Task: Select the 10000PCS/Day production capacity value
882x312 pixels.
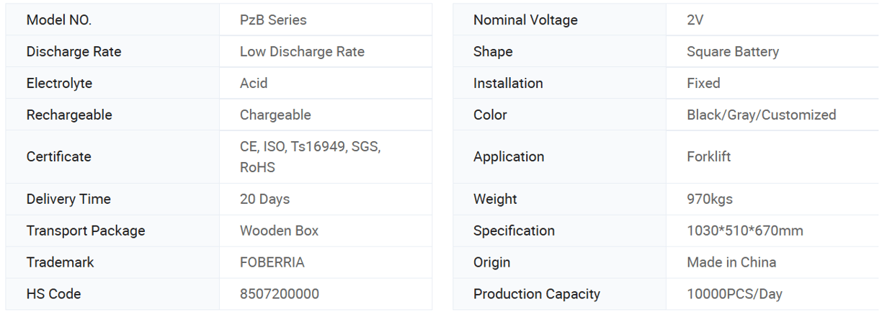Action: click(x=734, y=294)
